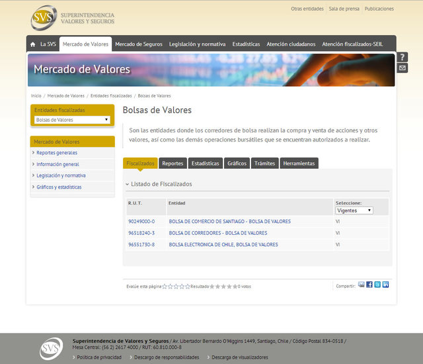Share this page on Facebook

point(369,285)
